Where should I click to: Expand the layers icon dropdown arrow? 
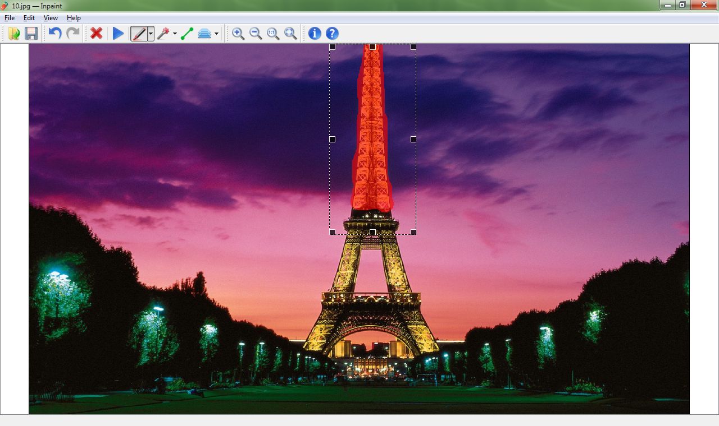[x=216, y=34]
